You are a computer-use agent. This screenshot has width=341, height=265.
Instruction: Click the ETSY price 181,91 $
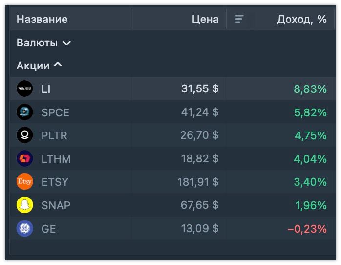(x=198, y=182)
